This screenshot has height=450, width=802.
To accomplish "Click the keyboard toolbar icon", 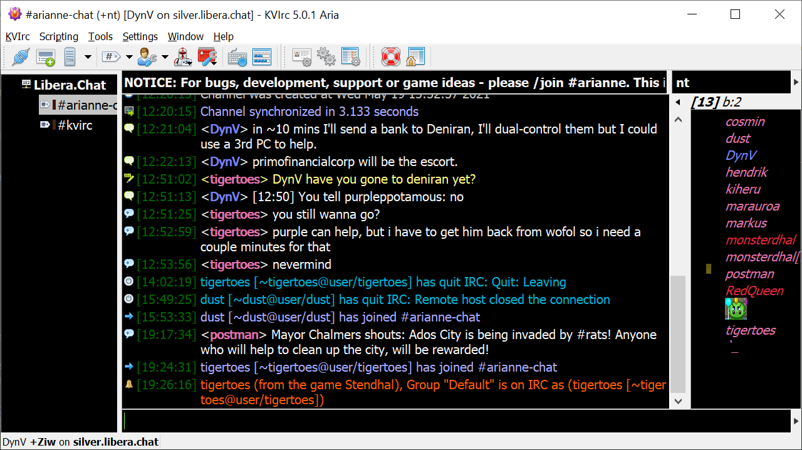I will (237, 57).
